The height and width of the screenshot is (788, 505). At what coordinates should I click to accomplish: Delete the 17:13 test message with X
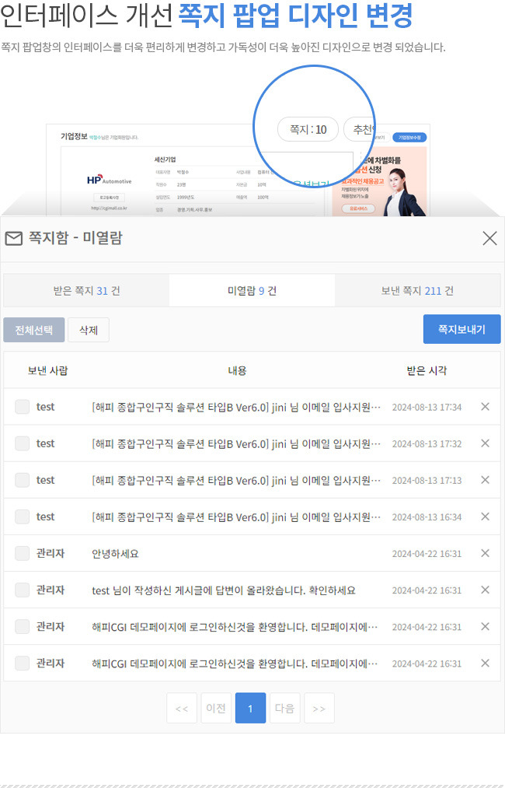[485, 480]
